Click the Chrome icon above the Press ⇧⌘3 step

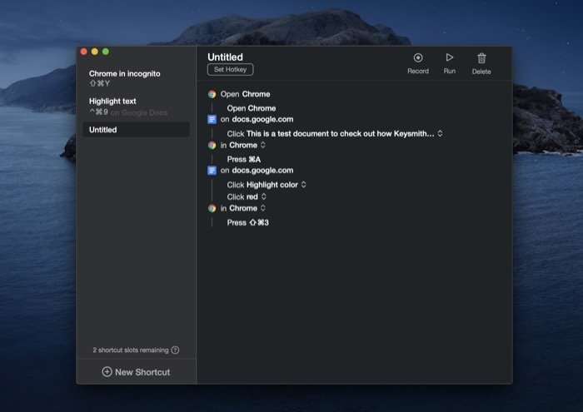[212, 208]
